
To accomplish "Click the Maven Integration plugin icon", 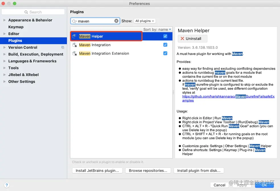I will point(75,45).
